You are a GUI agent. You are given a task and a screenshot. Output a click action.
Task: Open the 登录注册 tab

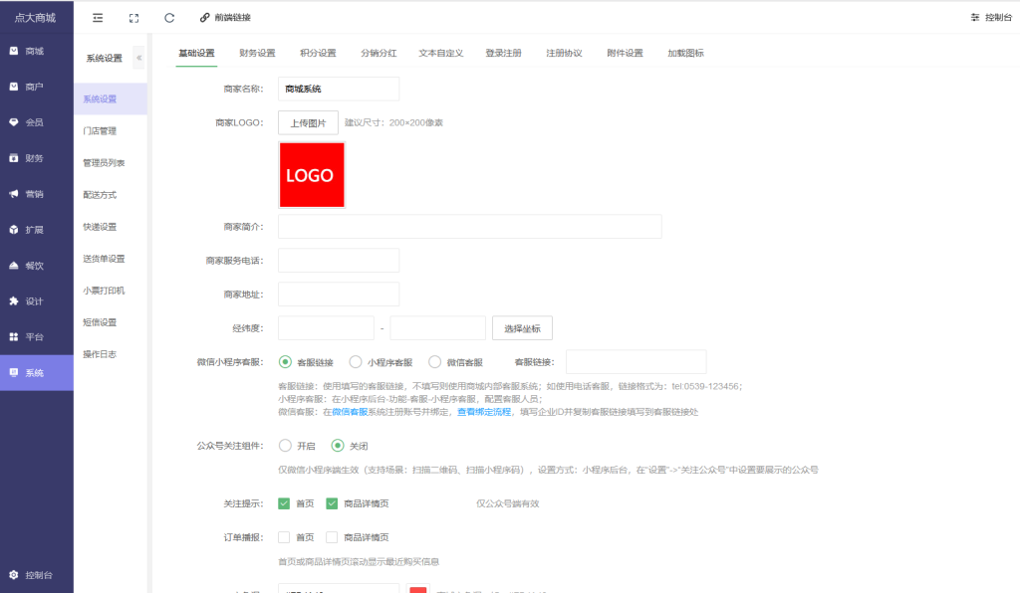click(x=503, y=53)
